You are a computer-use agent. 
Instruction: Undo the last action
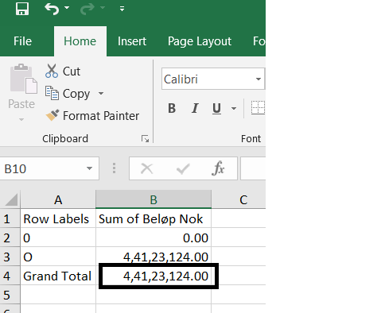(52, 9)
